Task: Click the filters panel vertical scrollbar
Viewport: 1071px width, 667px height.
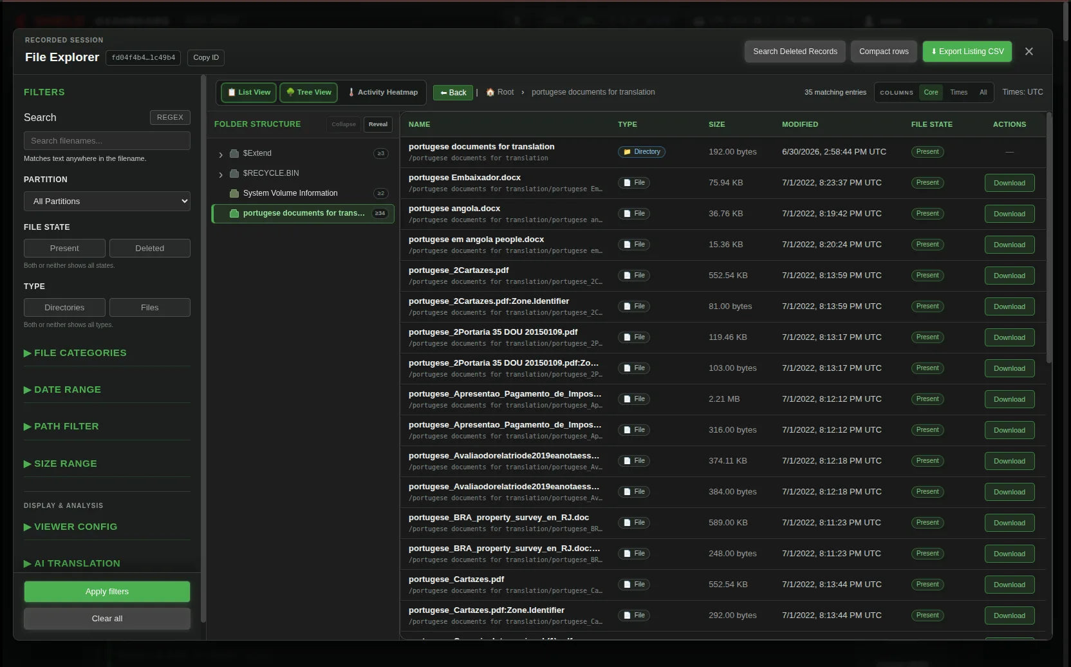Action: pyautogui.click(x=203, y=348)
